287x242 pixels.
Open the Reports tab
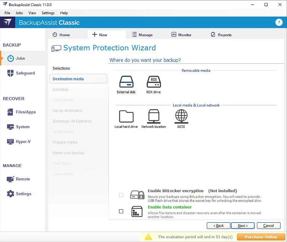[221, 35]
